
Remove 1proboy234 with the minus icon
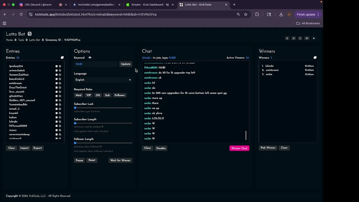click(x=56, y=66)
